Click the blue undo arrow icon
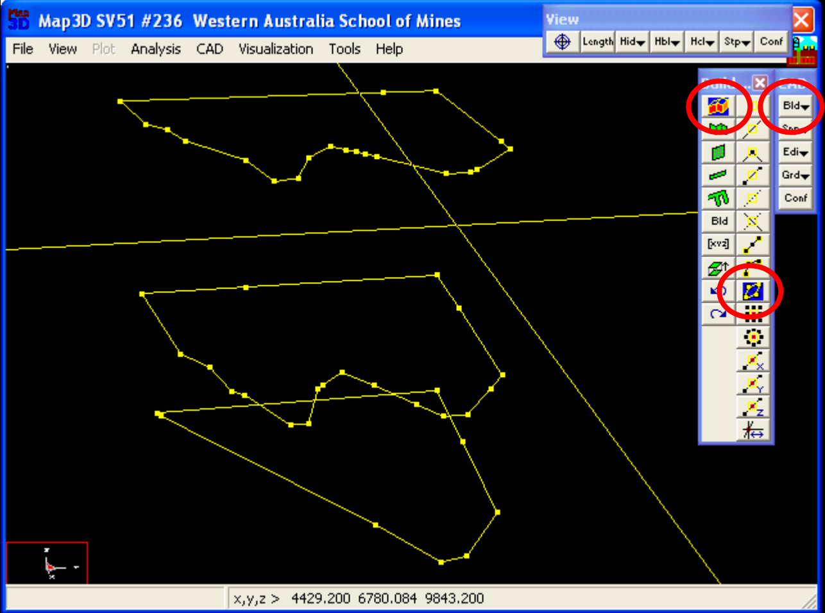 [718, 290]
